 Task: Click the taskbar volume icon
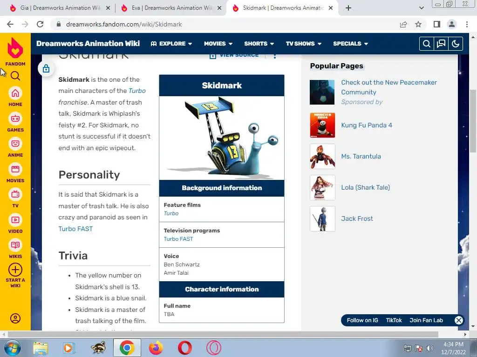click(430, 348)
